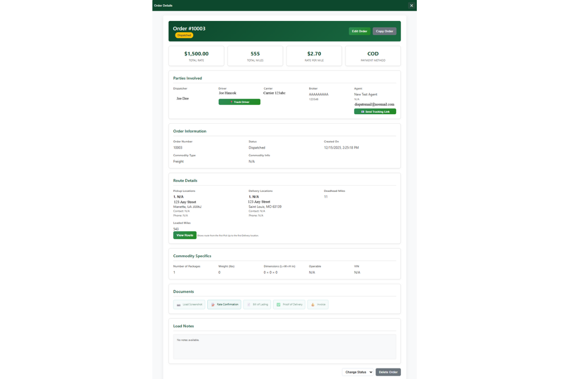The width and height of the screenshot is (569, 379).
Task: Close the Order Details dialog with the X
Action: coord(411,5)
